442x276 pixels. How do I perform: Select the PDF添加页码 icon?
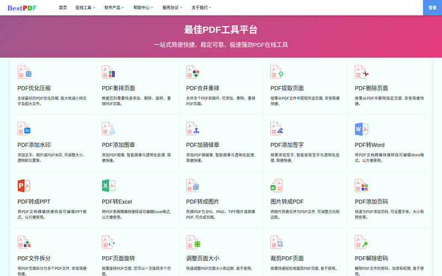coord(361,185)
